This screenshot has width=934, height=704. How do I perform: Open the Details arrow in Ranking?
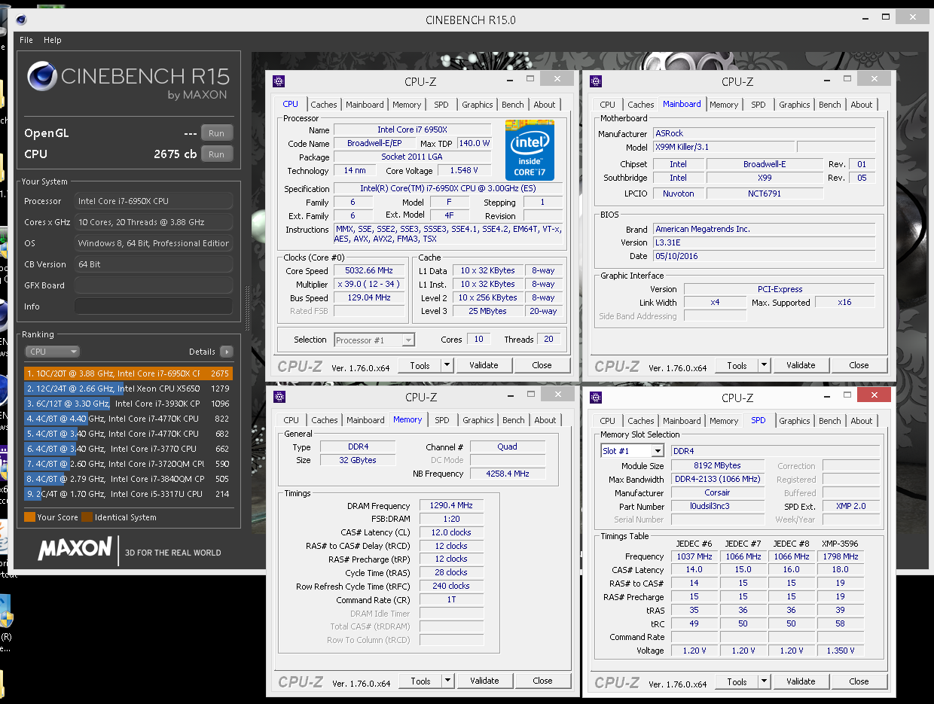[x=226, y=352]
